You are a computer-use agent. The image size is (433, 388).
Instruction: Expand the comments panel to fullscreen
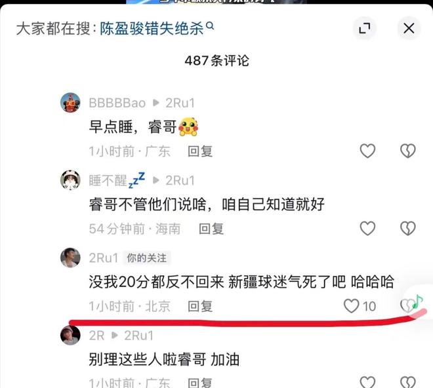(x=365, y=28)
